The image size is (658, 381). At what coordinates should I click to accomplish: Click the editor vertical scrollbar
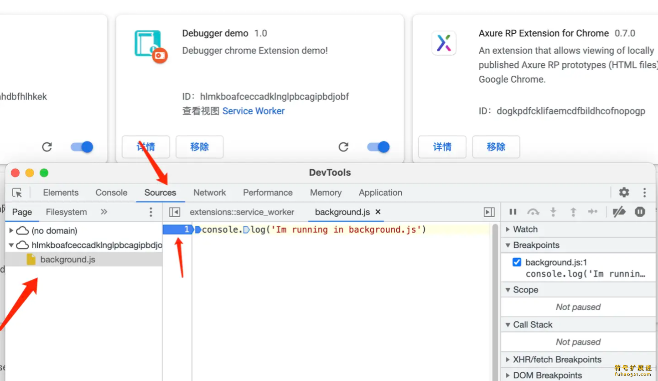coord(495,301)
